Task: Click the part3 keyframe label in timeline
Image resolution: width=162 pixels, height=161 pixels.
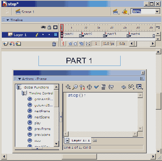Action: pyautogui.click(x=112, y=34)
